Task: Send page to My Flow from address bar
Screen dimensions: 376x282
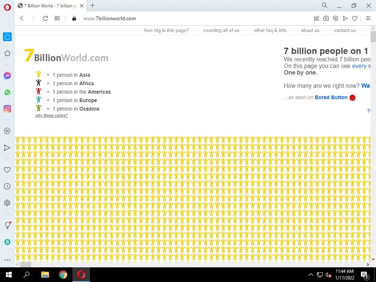Action: click(x=345, y=18)
